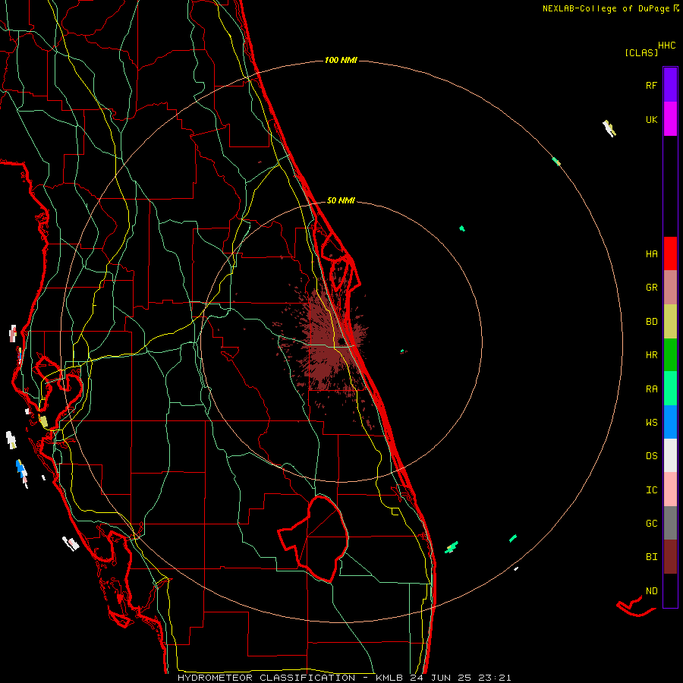Select the BI brown legend swatch
683x683 pixels.
[x=670, y=557]
